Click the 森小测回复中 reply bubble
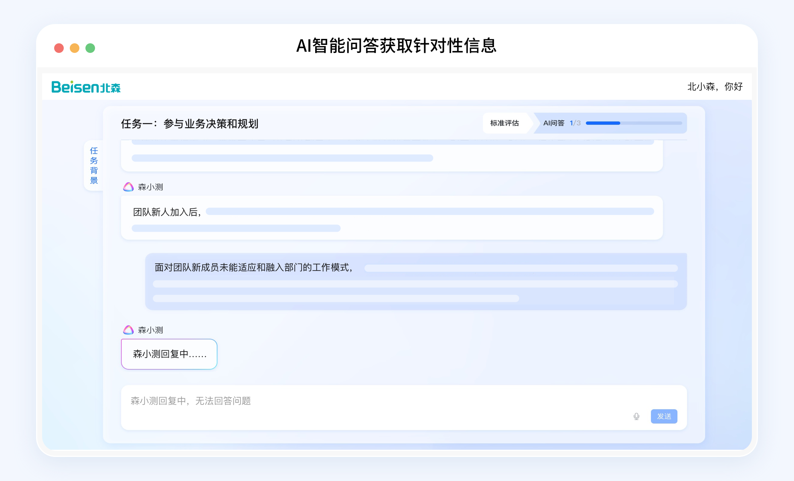 (169, 354)
